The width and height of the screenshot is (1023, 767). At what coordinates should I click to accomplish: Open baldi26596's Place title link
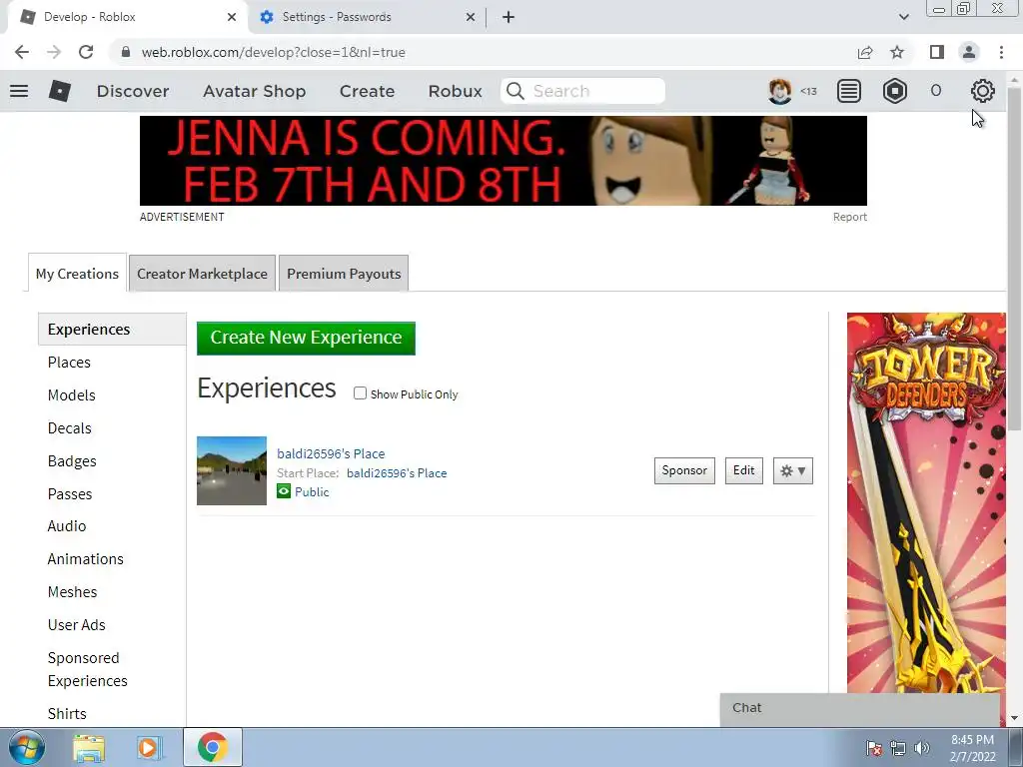(x=331, y=453)
